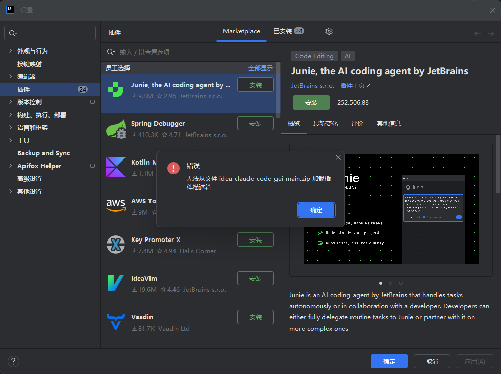The image size is (501, 374).
Task: Click 确定 in the error dialog
Action: click(x=316, y=210)
